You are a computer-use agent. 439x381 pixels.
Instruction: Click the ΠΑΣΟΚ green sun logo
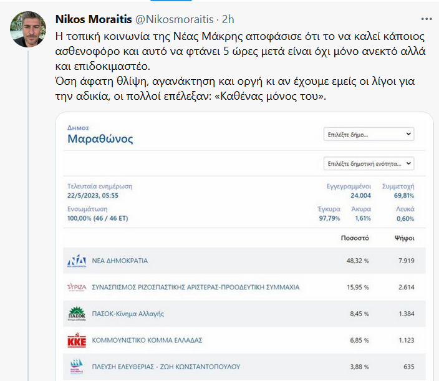click(77, 314)
